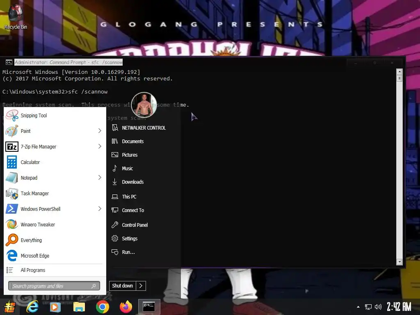Open Snipping Tool from start menu
The height and width of the screenshot is (315, 420).
[x=55, y=115]
